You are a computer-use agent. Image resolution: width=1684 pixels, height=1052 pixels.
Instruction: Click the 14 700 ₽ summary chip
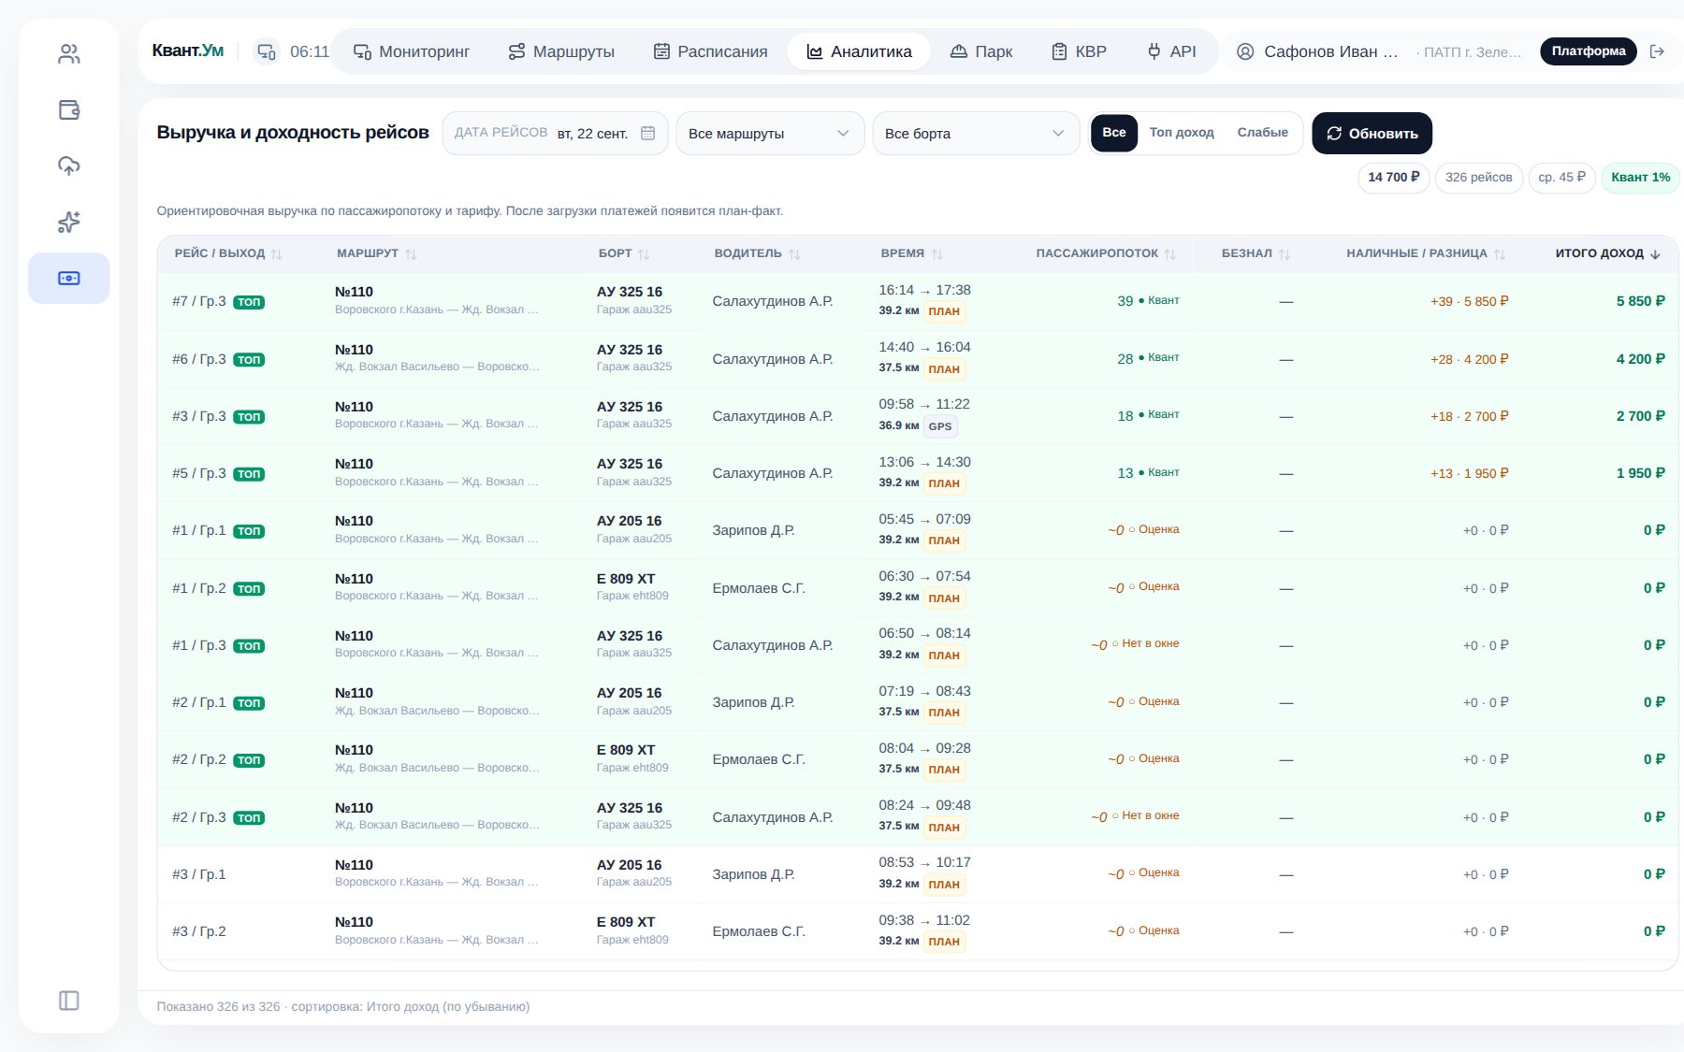[1393, 177]
